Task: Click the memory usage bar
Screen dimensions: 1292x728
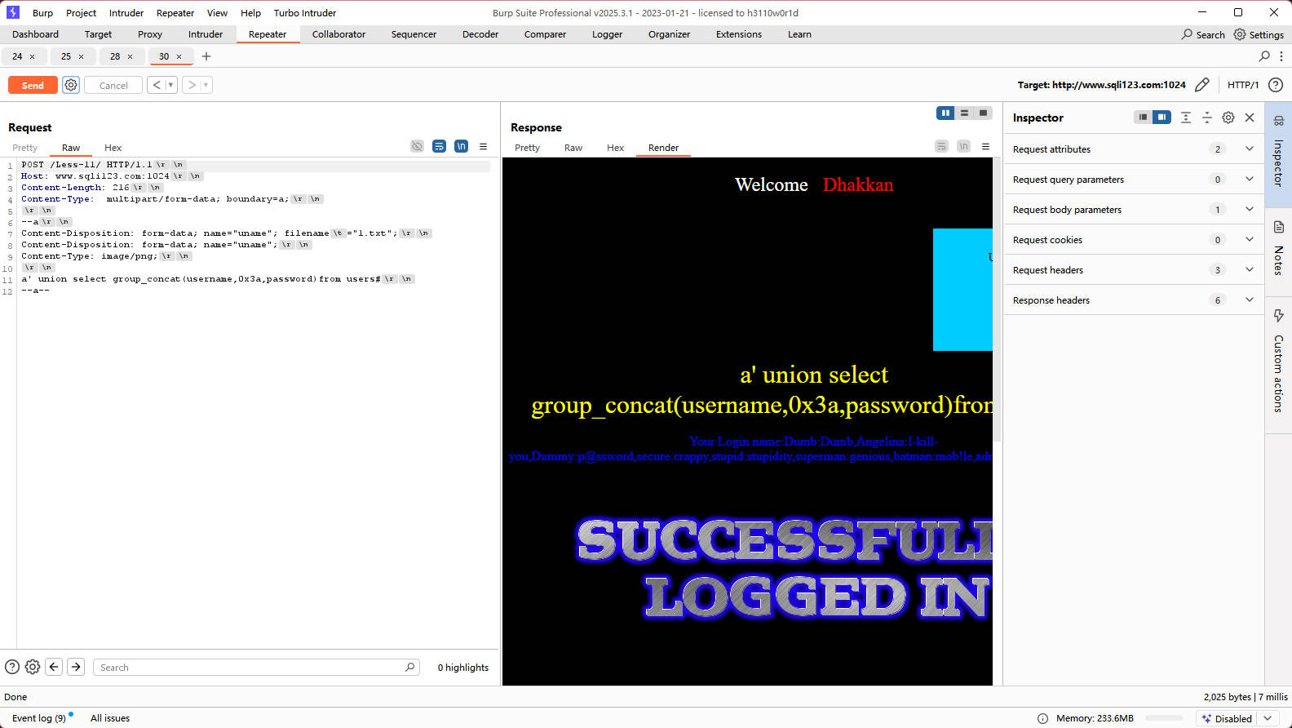Action: 1165,718
